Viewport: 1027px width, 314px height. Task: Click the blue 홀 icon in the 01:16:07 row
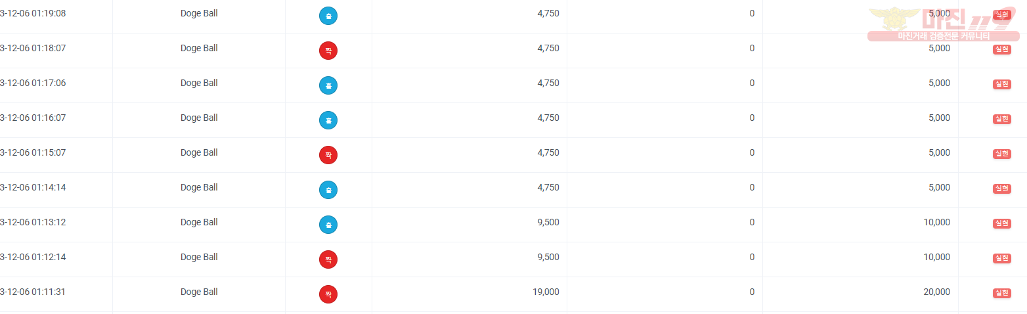point(328,120)
